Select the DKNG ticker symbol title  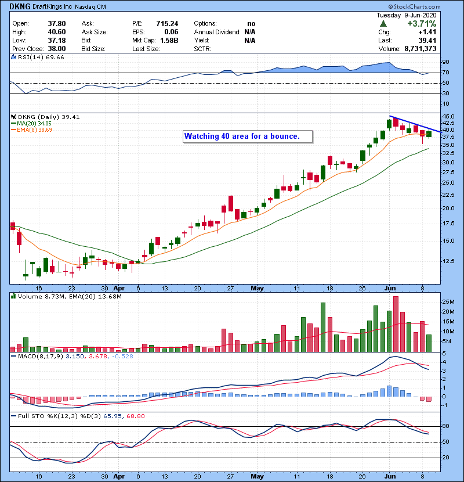tap(20, 6)
